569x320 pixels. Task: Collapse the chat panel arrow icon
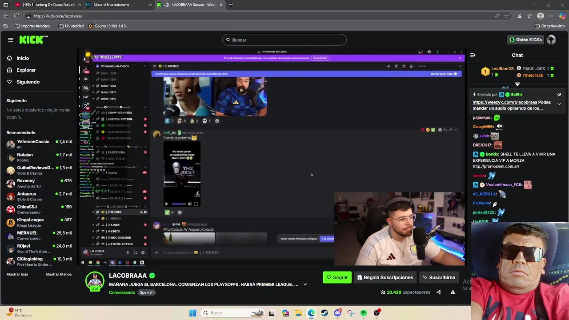click(x=473, y=55)
